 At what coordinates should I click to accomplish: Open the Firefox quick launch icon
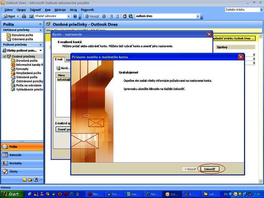tap(60, 194)
